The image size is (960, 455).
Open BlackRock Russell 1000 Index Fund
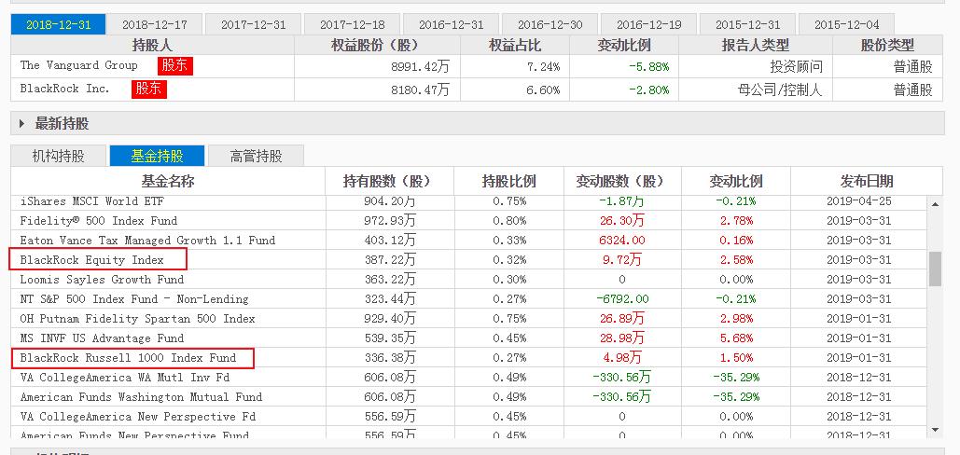[x=128, y=358]
